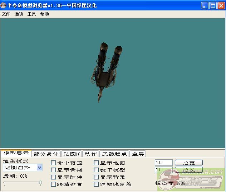The image size is (226, 192).
Task: Open the 帮助 menu
Action: pos(45,14)
